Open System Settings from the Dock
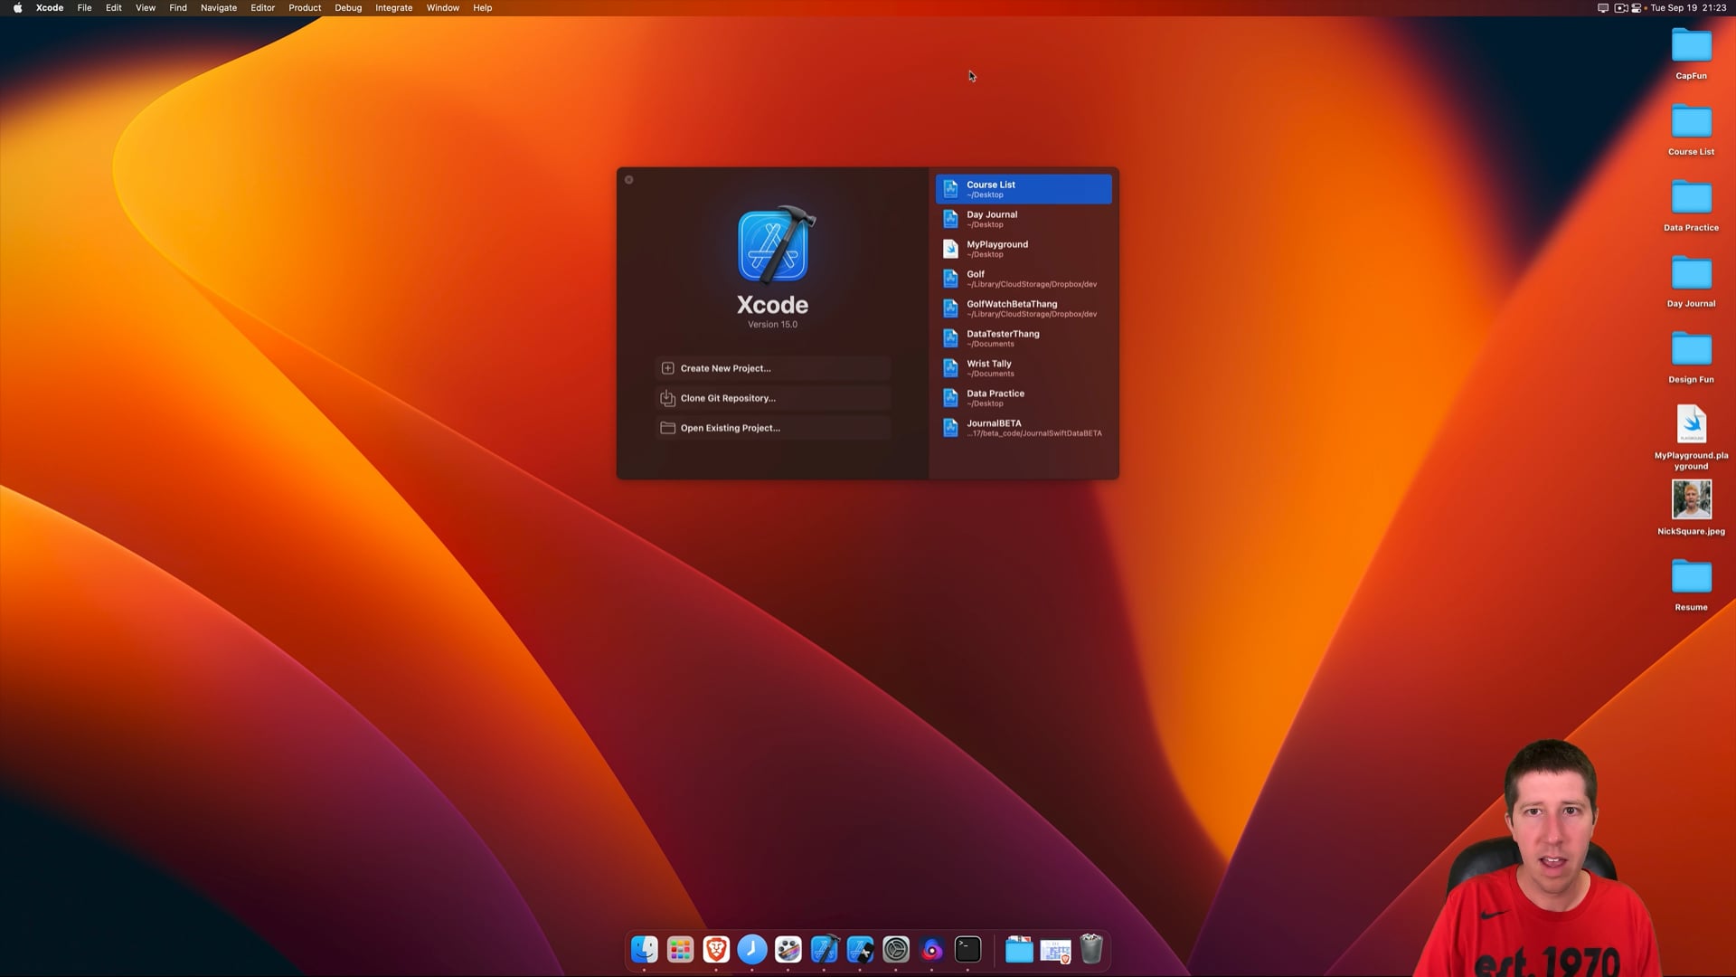This screenshot has height=977, width=1736. (896, 950)
